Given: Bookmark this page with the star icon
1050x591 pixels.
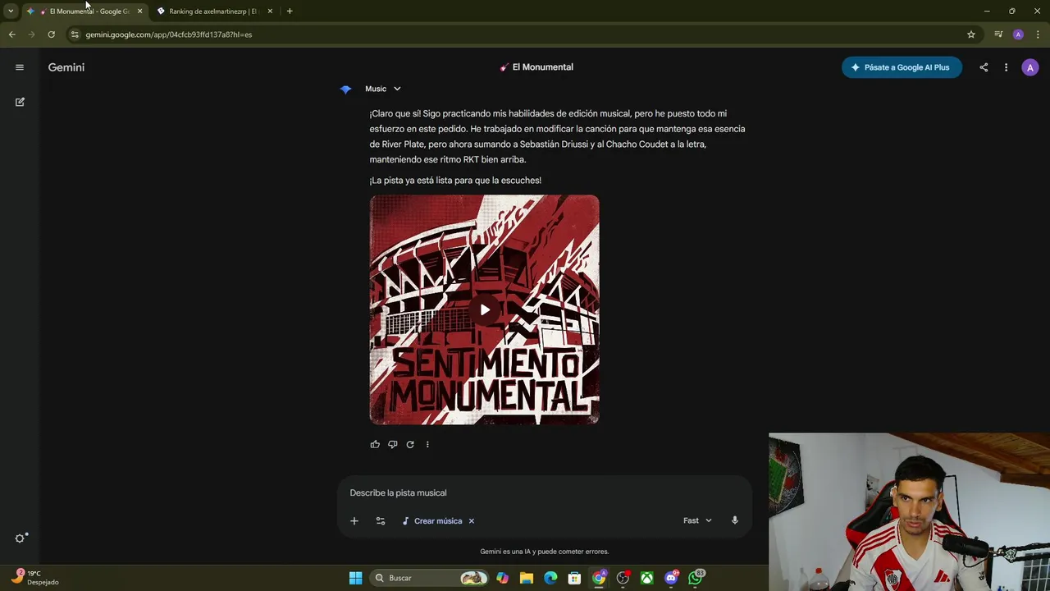Looking at the screenshot, I should click(971, 34).
